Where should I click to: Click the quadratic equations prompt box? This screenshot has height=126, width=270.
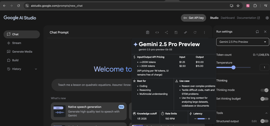[x=91, y=85]
